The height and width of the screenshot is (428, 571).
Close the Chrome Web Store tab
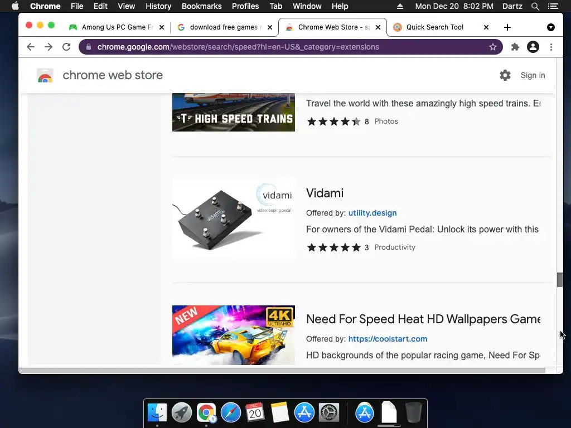coord(378,27)
